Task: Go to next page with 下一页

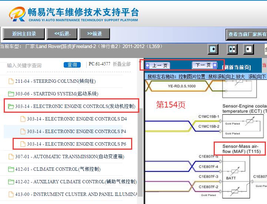Action: (204, 65)
